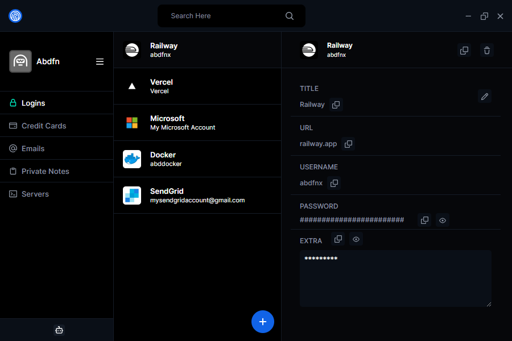512x341 pixels.
Task: Open the Private Notes section
Action: pyautogui.click(x=56, y=171)
